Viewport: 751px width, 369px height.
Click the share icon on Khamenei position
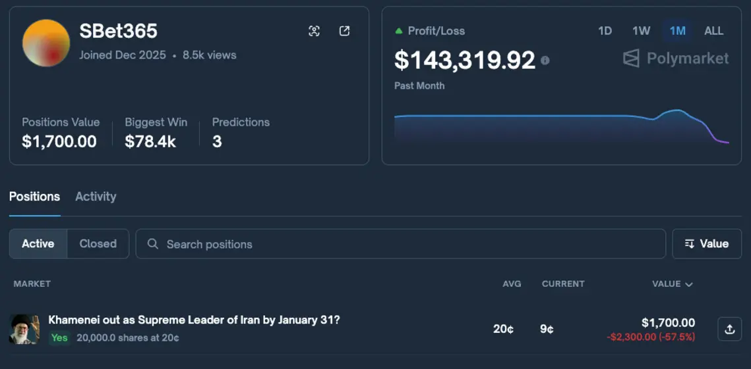729,329
